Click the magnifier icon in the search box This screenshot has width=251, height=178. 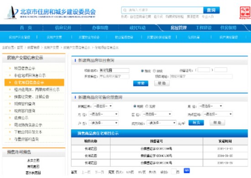(125, 10)
